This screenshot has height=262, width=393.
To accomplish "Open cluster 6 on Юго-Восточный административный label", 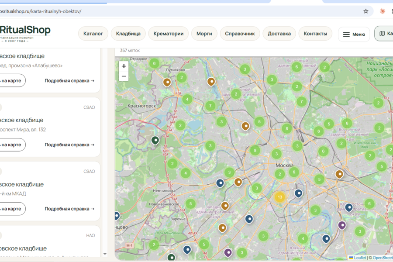I will (369, 203).
